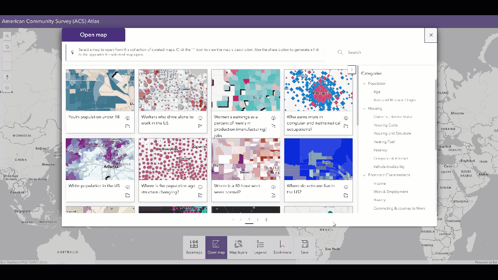
Task: Select the Search tool on the left toolbar
Action: pyautogui.click(x=7, y=35)
